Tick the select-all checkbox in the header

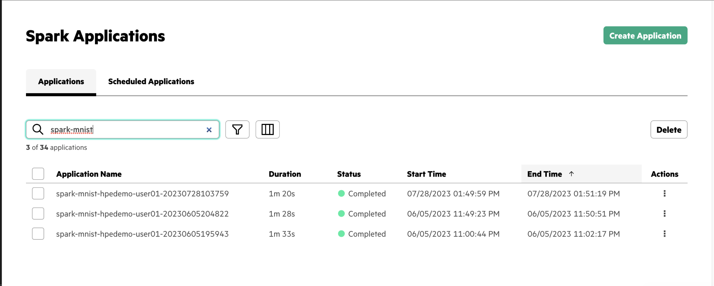38,173
